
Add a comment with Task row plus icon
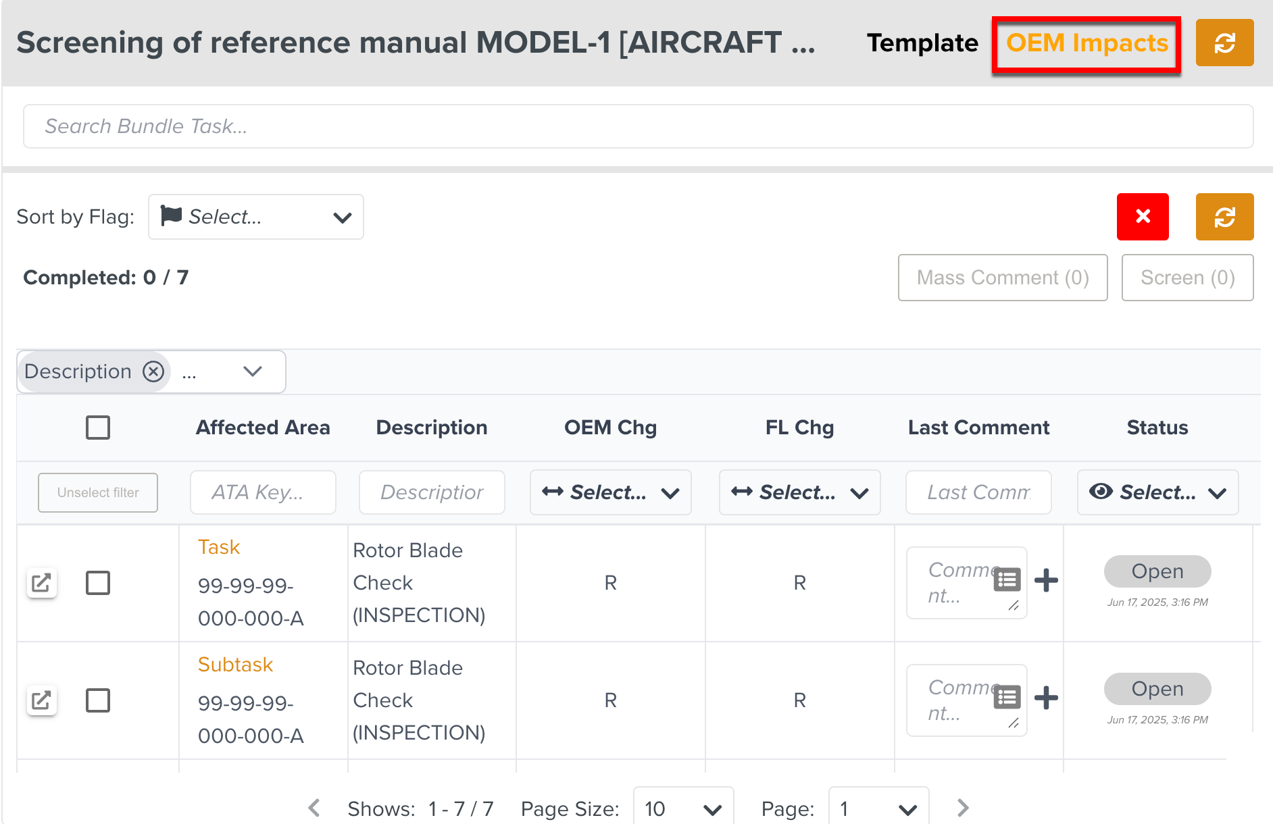click(1046, 580)
